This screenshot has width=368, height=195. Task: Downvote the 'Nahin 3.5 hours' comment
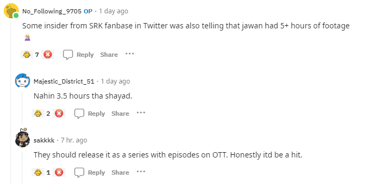coord(59,114)
